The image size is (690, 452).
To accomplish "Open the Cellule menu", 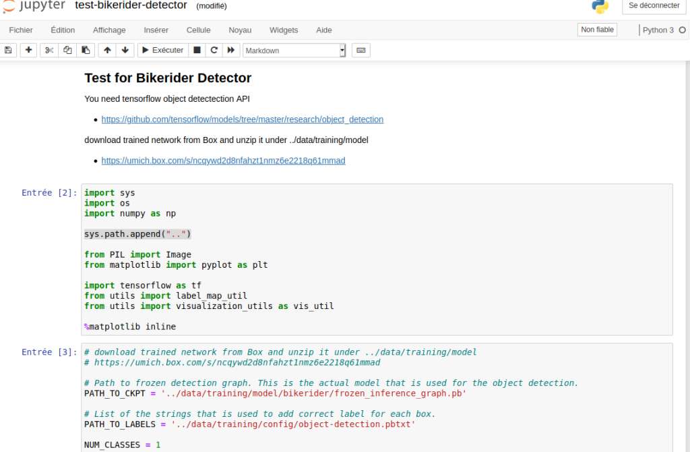I will click(198, 30).
